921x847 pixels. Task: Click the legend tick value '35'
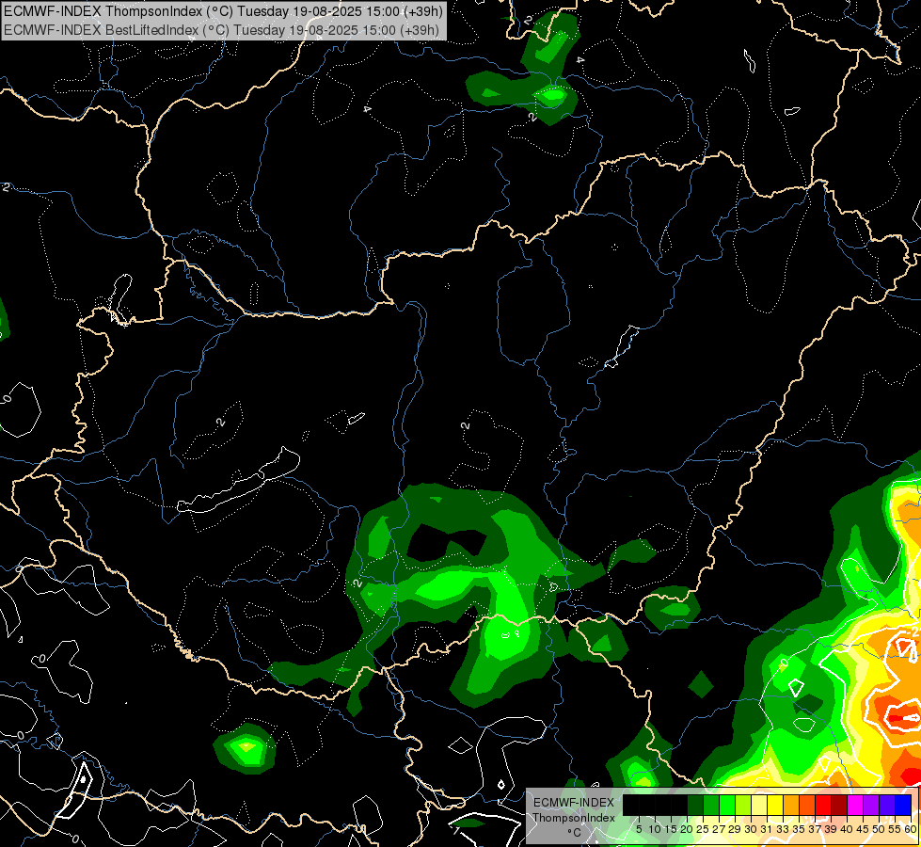[x=799, y=829]
